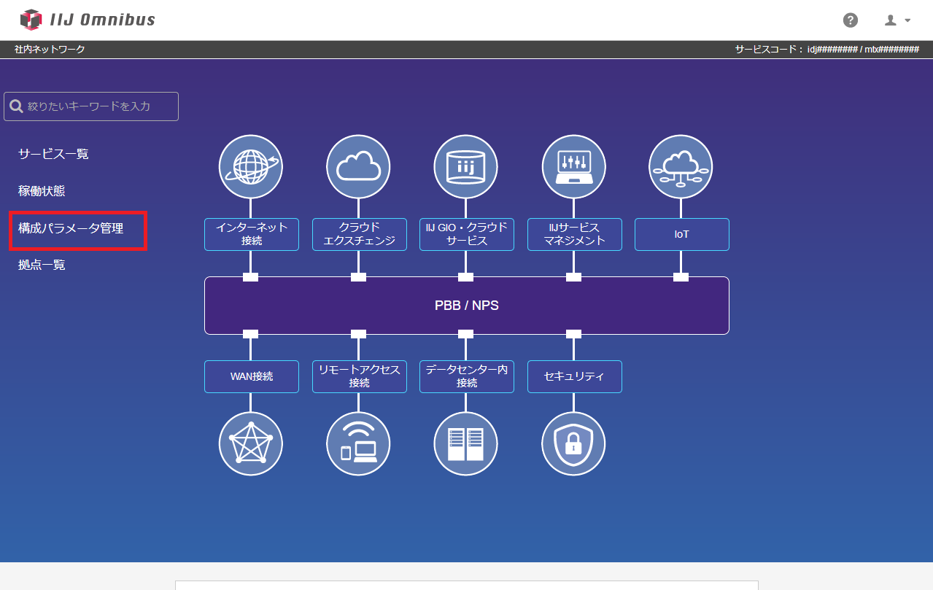
Task: Select 構成パラメータ管理 in the sidebar
Action: tap(71, 228)
